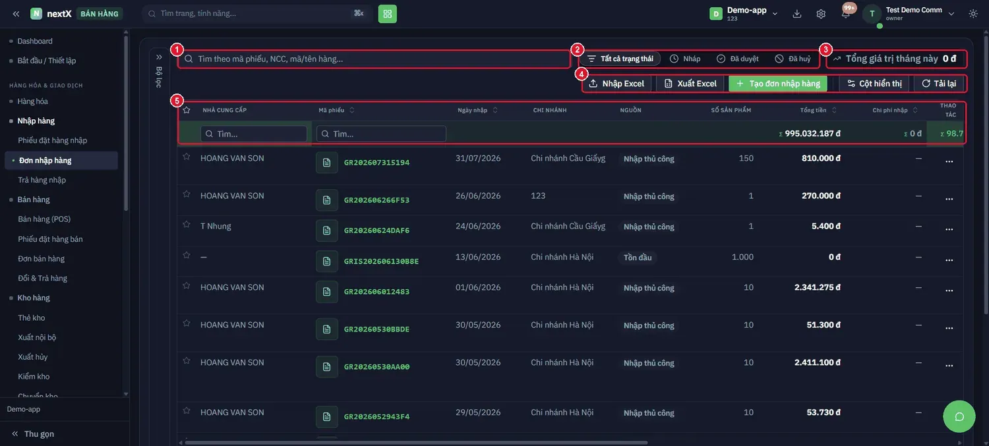Click the nextX logo icon
The image size is (989, 446).
(36, 14)
